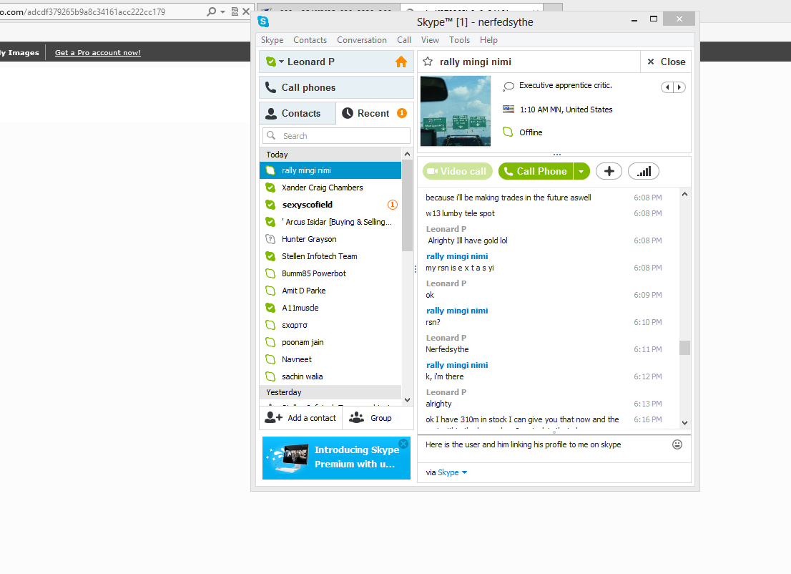Expand the Call Phone dropdown arrow
This screenshot has width=791, height=574.
581,171
